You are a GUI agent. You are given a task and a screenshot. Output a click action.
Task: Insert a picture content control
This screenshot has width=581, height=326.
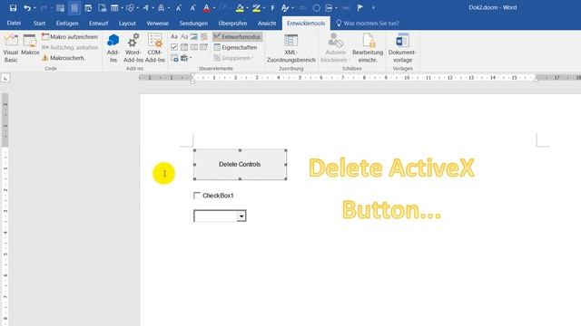click(x=193, y=36)
